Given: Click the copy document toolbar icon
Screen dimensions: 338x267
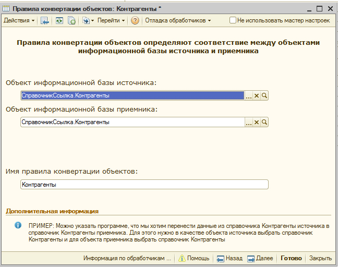Looking at the screenshot, I should pyautogui.click(x=71, y=21).
